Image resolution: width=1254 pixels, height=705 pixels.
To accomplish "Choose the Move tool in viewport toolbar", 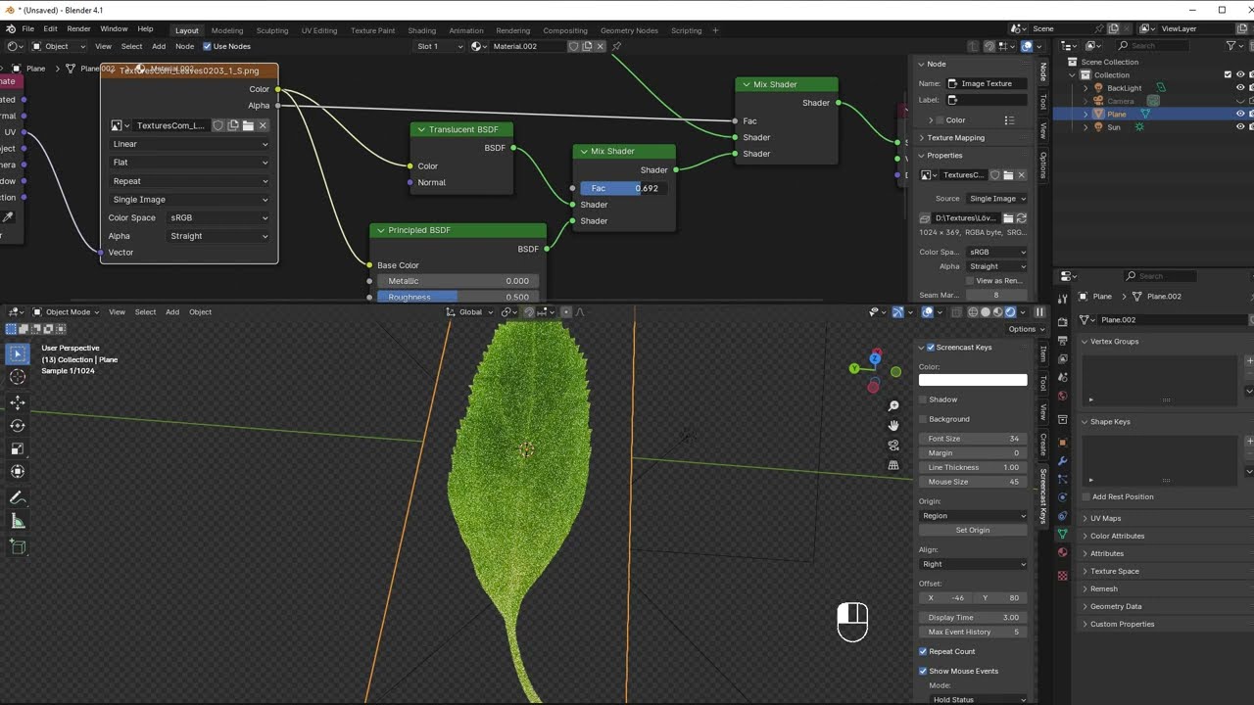I will (18, 402).
